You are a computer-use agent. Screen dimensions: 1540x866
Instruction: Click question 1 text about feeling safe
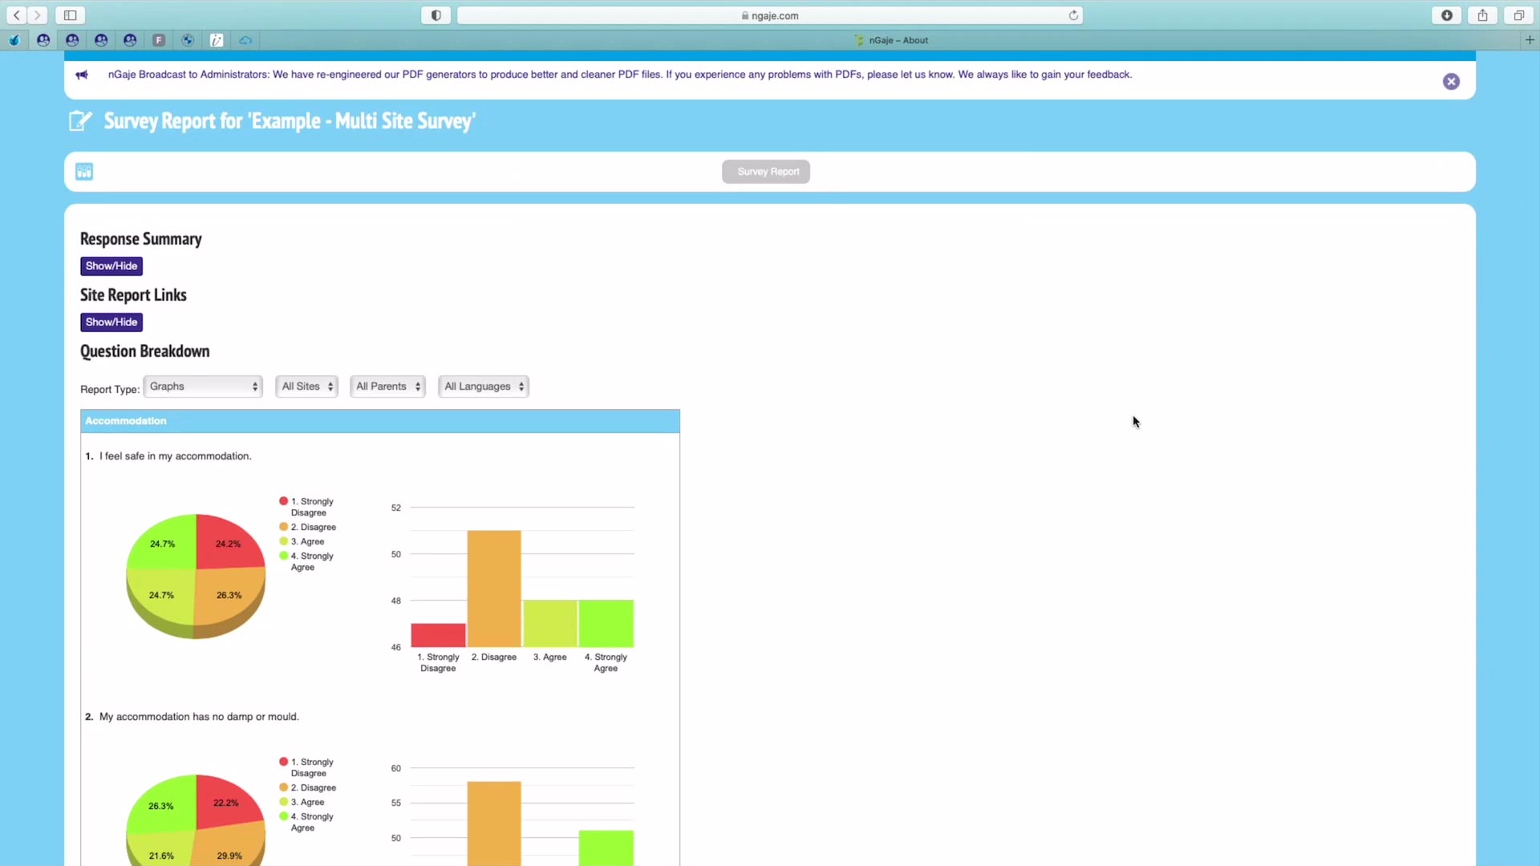coord(175,456)
